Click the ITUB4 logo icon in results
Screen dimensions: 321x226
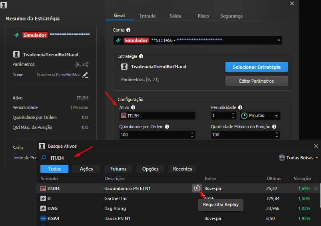click(43, 188)
